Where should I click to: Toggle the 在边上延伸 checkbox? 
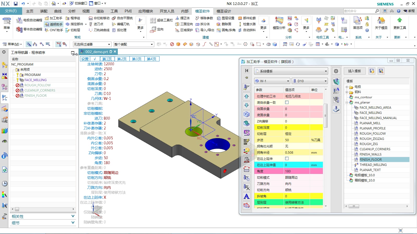[x=287, y=159]
